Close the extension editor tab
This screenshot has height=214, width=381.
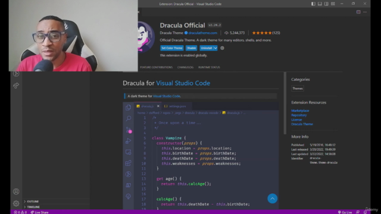[x=139, y=12]
